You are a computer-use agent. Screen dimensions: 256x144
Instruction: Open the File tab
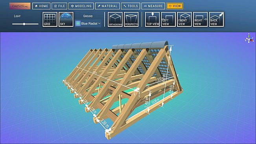point(59,6)
